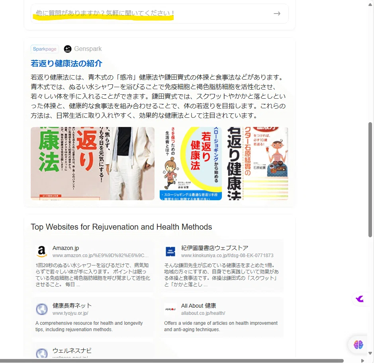Click the amazon.co.jp URL text
This screenshot has height=363, width=374.
tap(100, 255)
